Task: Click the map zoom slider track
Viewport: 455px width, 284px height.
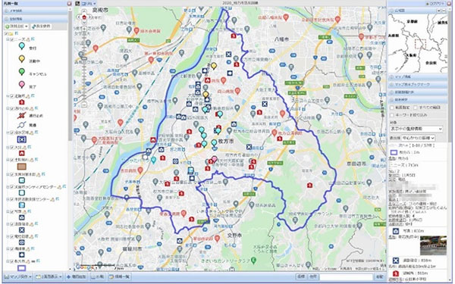Action: coord(84,67)
